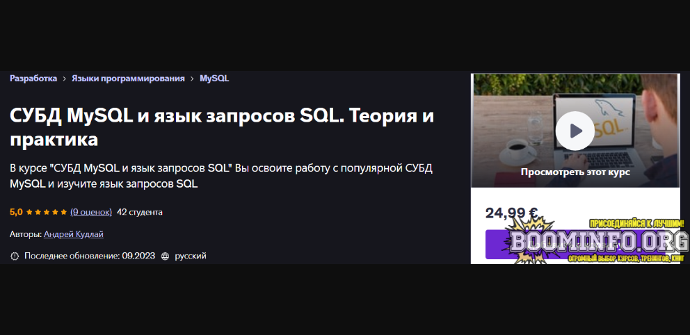Click the Просмотреть этот курс label
The width and height of the screenshot is (690, 335).
pyautogui.click(x=575, y=172)
